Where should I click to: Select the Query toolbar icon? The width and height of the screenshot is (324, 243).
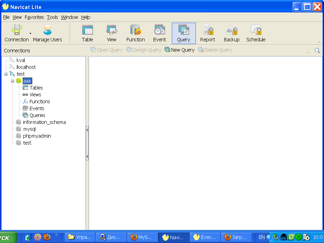184,33
